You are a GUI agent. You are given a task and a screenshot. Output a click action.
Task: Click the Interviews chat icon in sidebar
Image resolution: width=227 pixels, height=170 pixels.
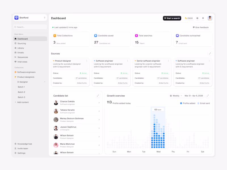point(16,62)
